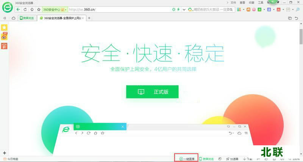Download the 正式版 from the green button
This screenshot has width=303, height=162.
(x=152, y=92)
